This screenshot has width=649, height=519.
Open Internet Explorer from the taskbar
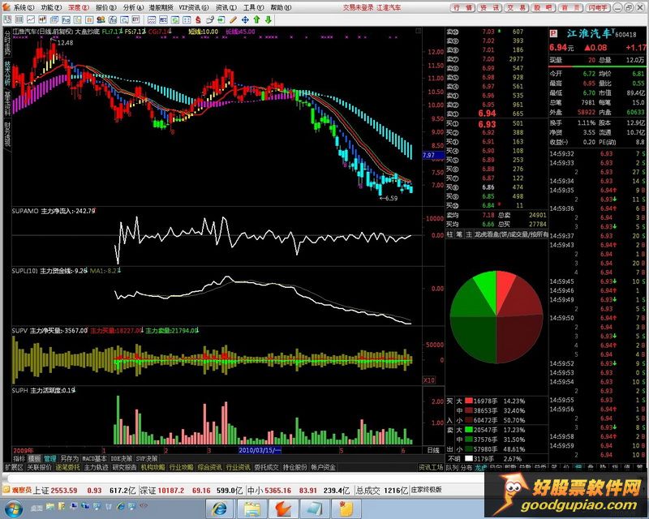point(220,508)
